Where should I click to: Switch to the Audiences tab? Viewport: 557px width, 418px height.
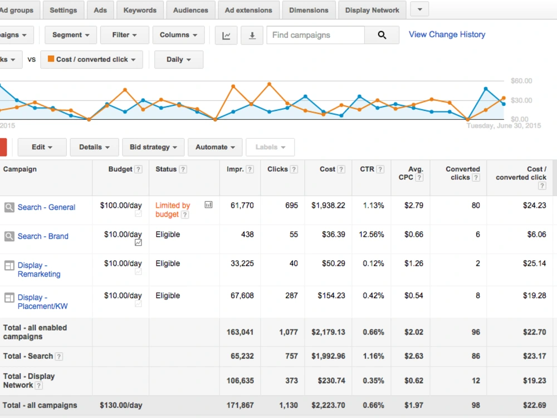click(x=190, y=10)
